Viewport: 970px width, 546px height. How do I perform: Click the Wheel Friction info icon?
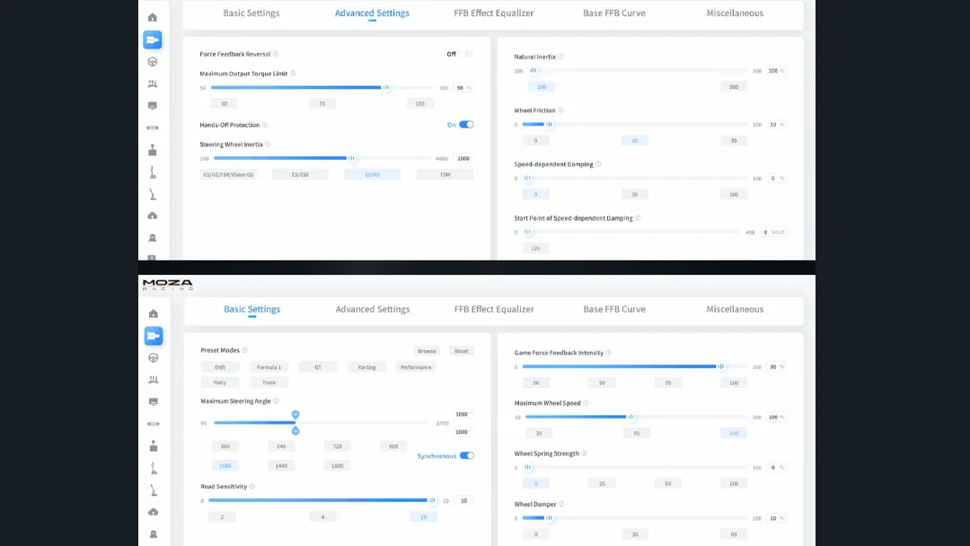[x=561, y=110]
